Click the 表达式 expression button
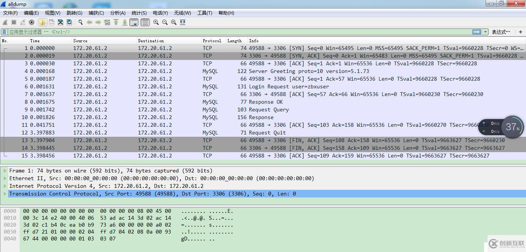The height and width of the screenshot is (252, 526). [501, 31]
